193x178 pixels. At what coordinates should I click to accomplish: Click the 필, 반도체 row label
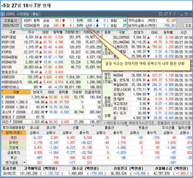(121, 80)
